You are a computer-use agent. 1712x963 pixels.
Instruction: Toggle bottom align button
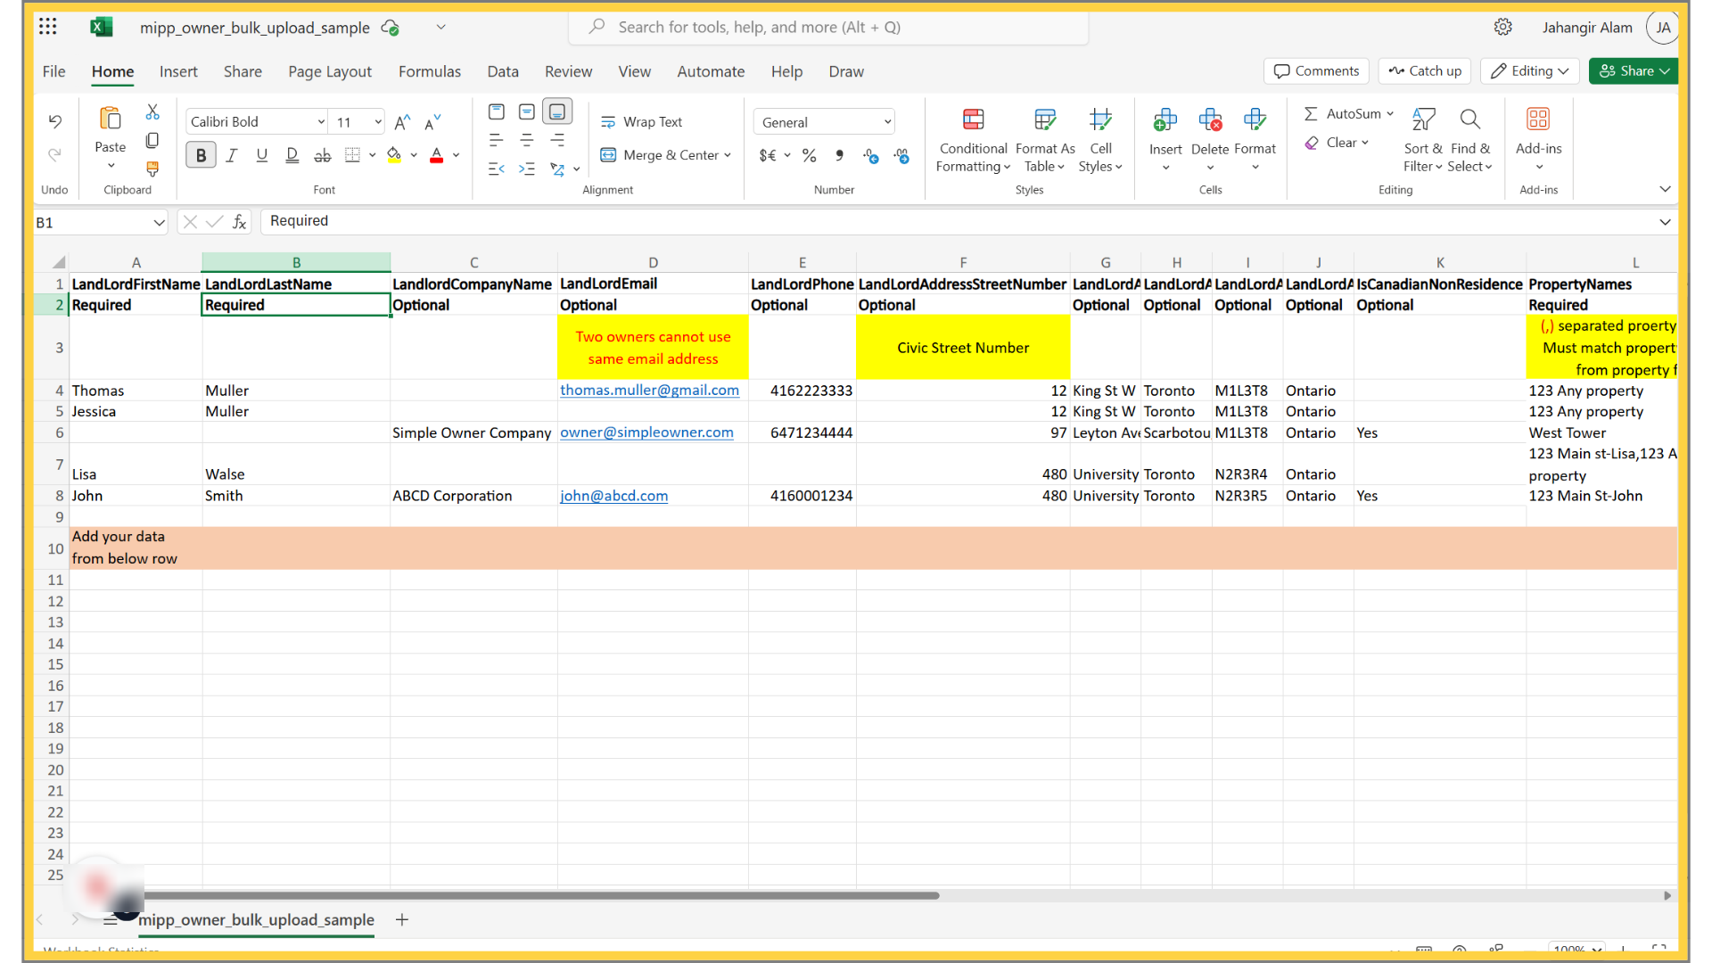[x=557, y=111]
